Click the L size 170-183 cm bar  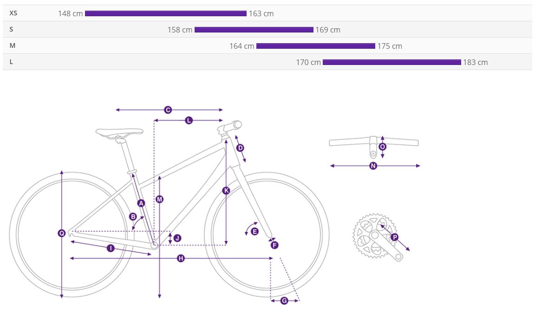pos(392,62)
